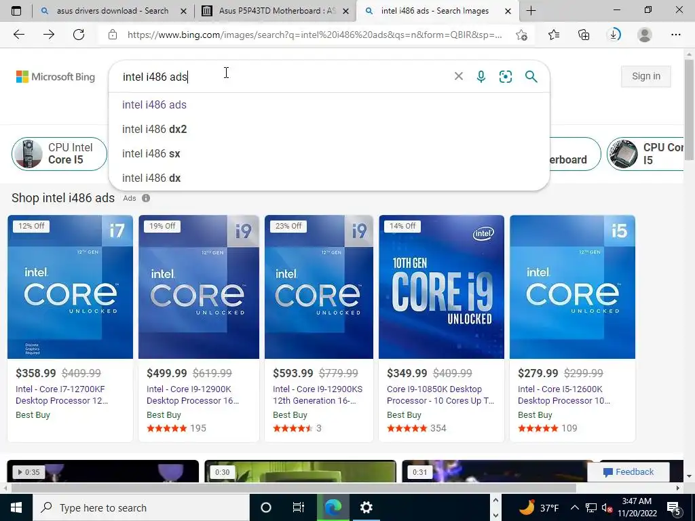Reload the current Bing page
This screenshot has height=521, width=695.
[x=79, y=35]
